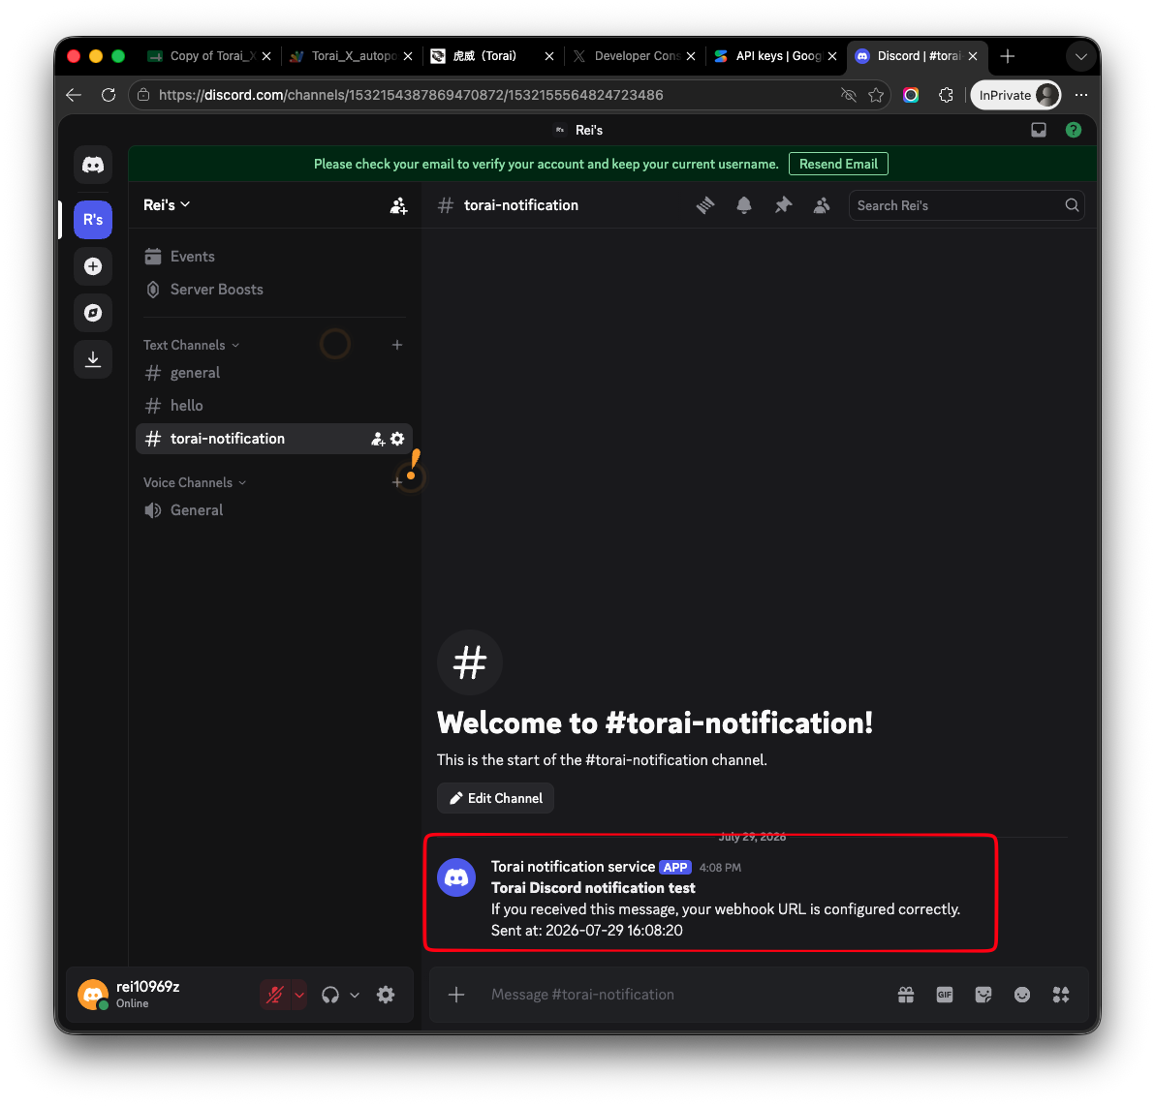Open rei10969z user profile panel
This screenshot has width=1155, height=1106.
tap(147, 995)
